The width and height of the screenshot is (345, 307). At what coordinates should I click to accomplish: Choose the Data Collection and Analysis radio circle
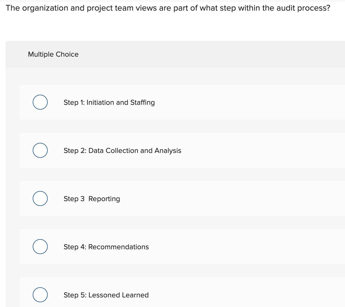(x=40, y=150)
